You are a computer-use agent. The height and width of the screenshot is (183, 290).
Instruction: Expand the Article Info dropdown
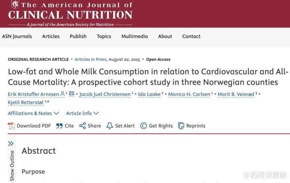click(x=83, y=113)
